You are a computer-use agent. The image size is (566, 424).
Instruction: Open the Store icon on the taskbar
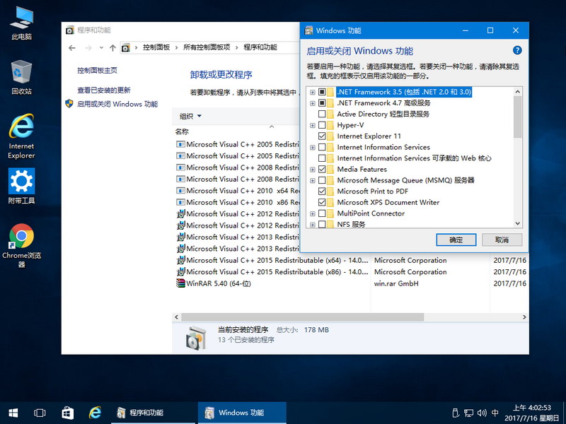(x=67, y=413)
